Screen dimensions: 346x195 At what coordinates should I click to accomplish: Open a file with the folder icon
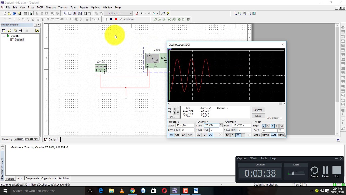click(x=9, y=13)
